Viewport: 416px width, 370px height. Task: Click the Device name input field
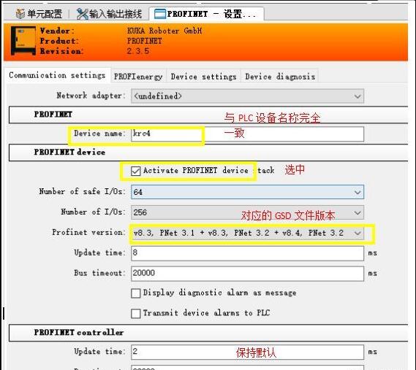pyautogui.click(x=247, y=134)
